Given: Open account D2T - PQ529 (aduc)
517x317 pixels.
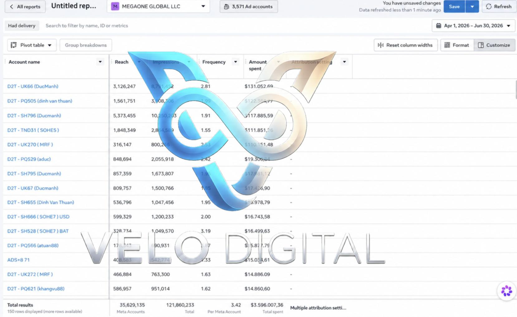Looking at the screenshot, I should (29, 159).
